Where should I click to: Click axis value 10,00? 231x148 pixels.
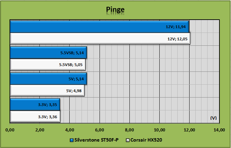click(159, 130)
